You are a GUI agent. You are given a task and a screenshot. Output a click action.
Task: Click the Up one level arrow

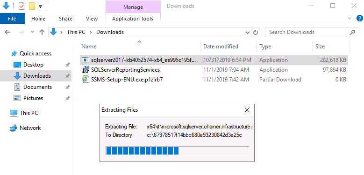pyautogui.click(x=42, y=32)
